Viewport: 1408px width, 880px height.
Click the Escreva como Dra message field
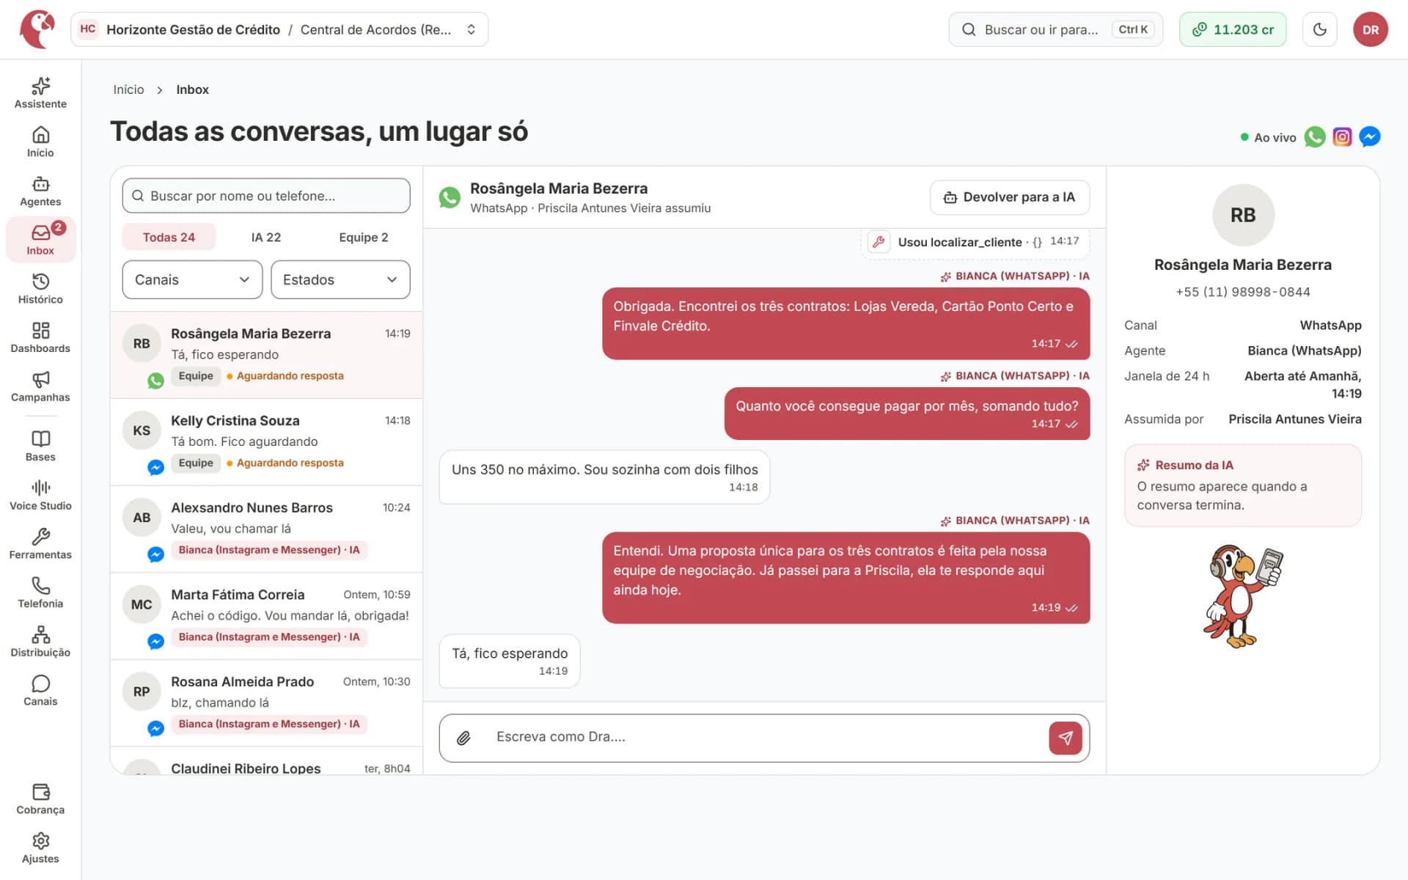(763, 737)
